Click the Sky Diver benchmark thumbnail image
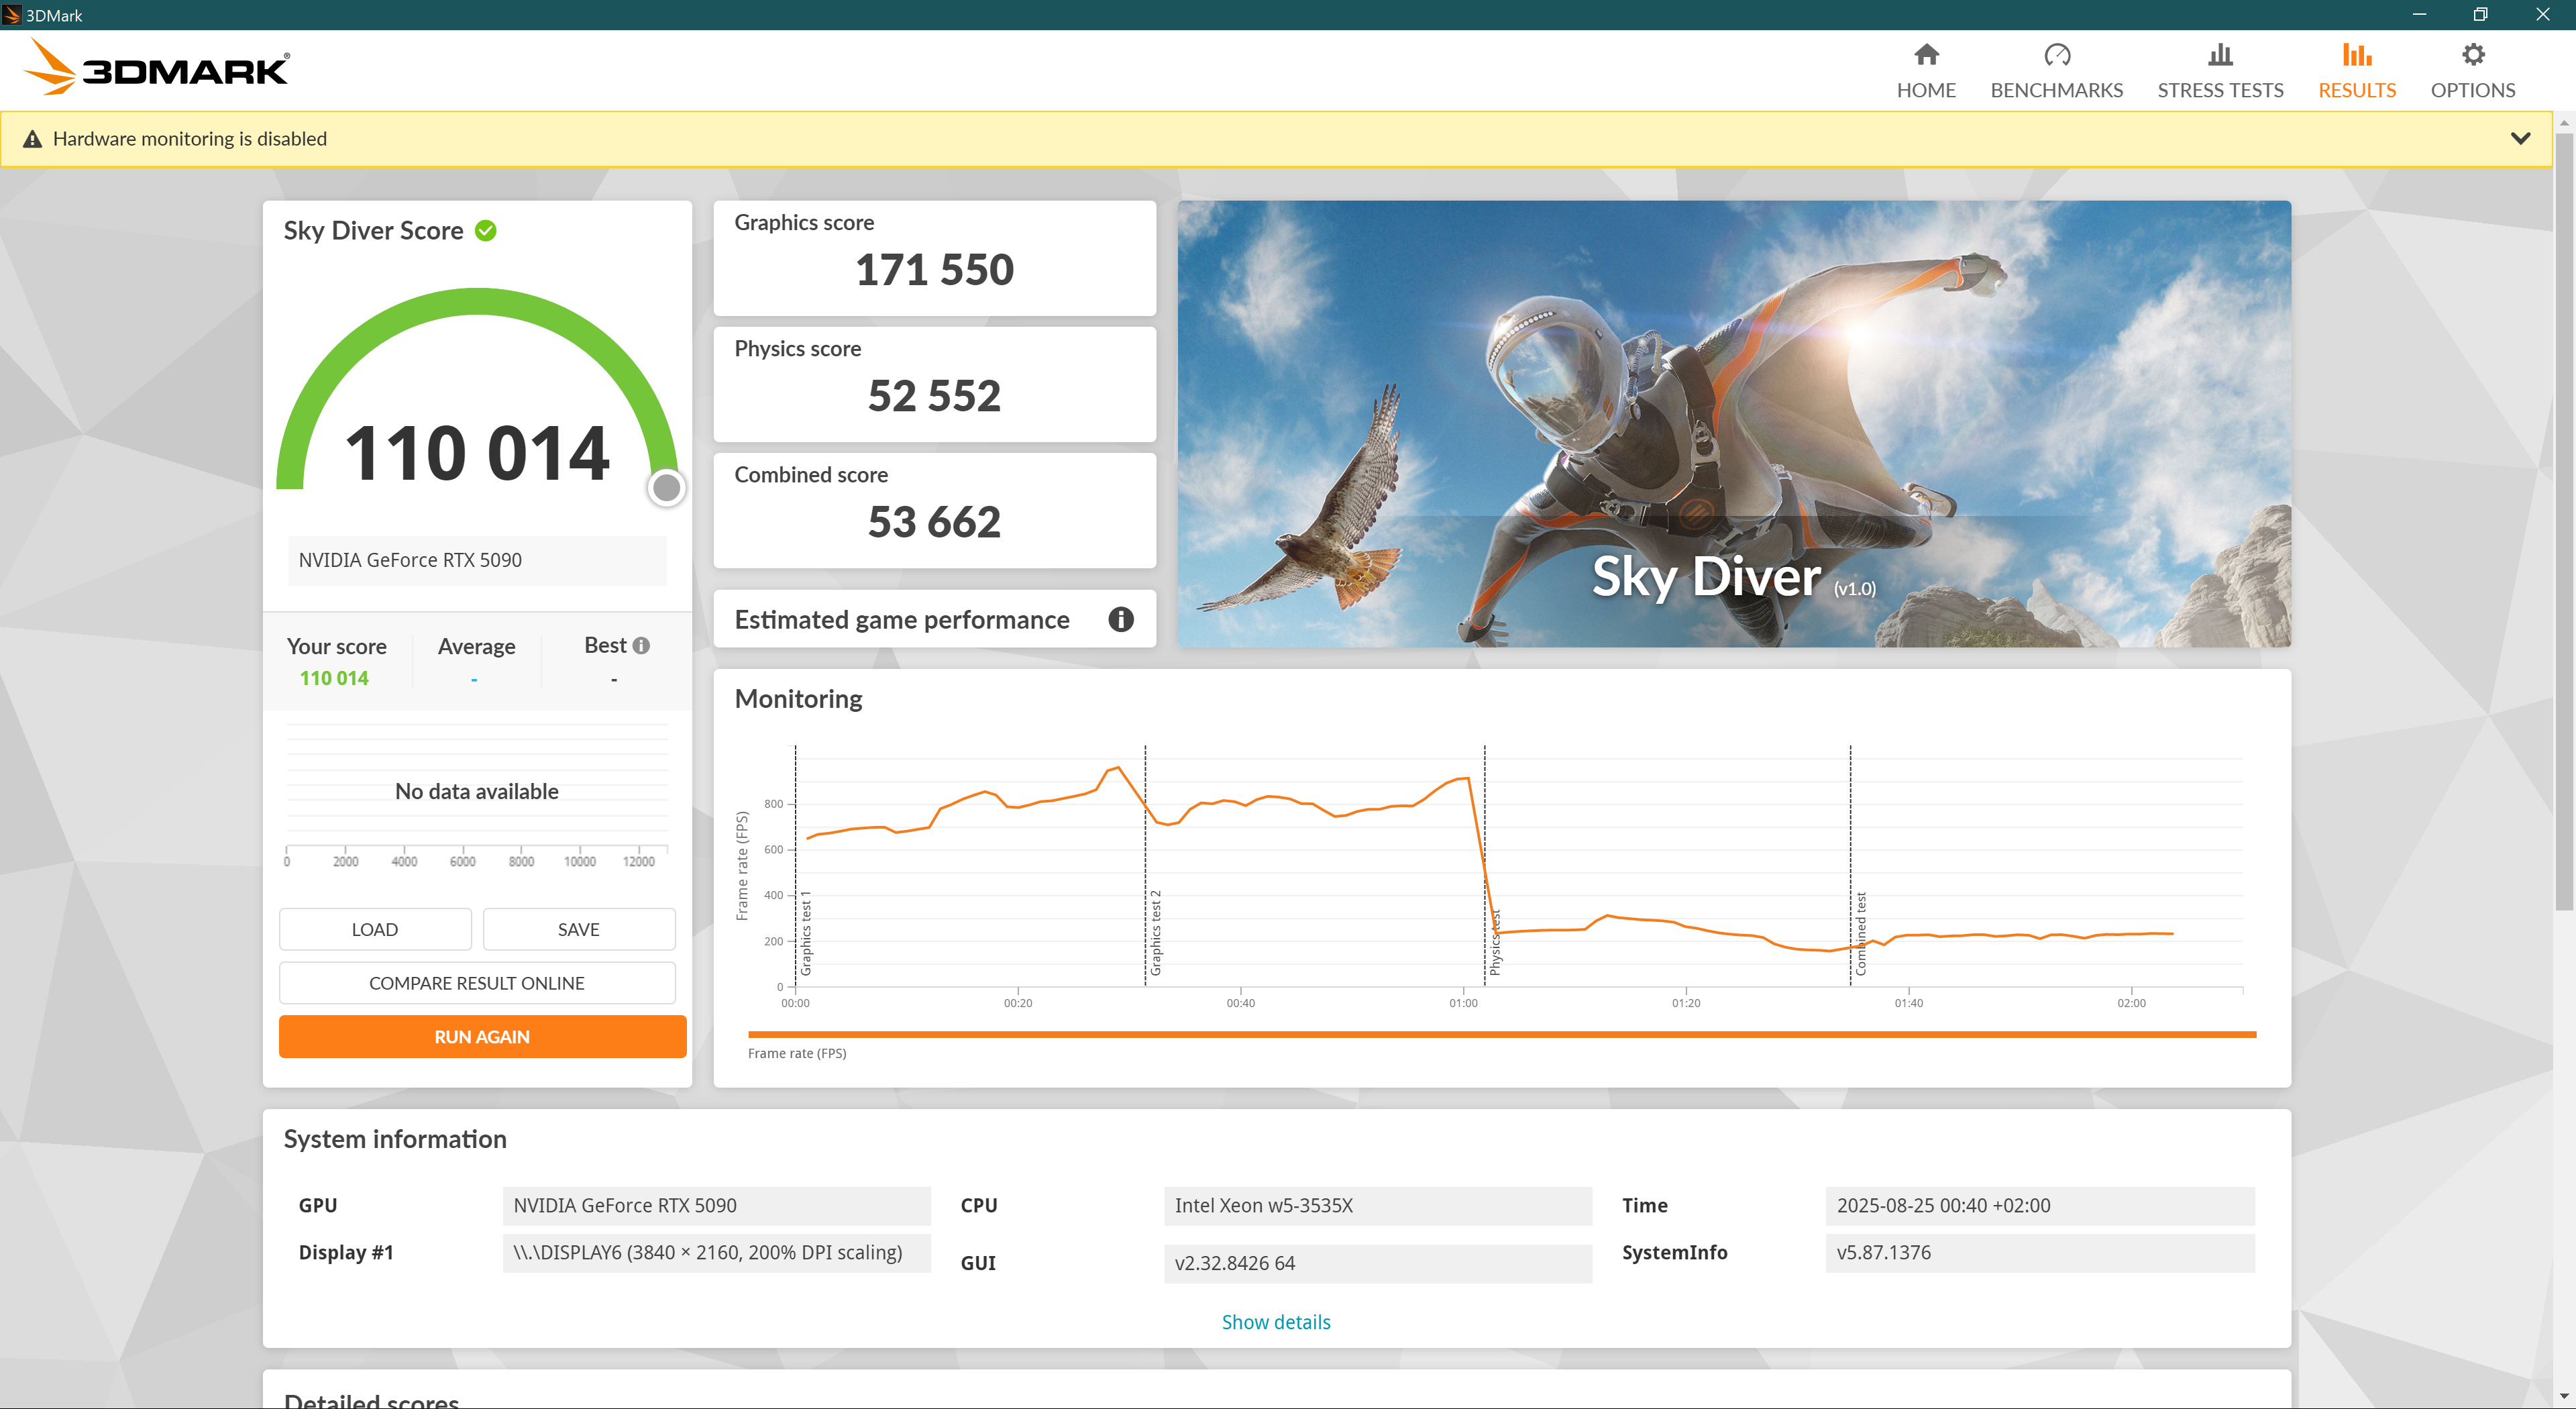The image size is (2576, 1409). pos(1734,424)
